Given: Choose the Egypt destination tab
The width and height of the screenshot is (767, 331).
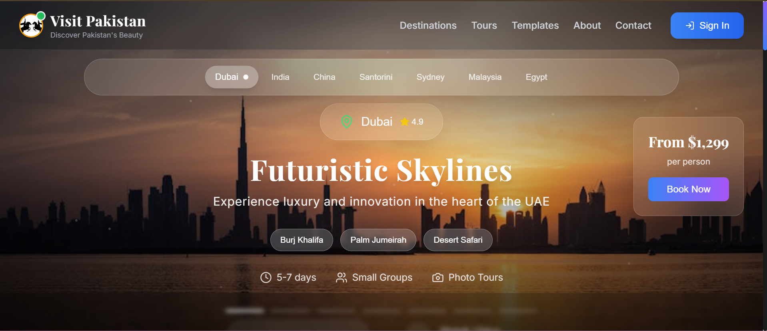Looking at the screenshot, I should pyautogui.click(x=536, y=77).
